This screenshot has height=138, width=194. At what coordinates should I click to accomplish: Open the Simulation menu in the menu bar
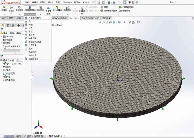point(68,2)
